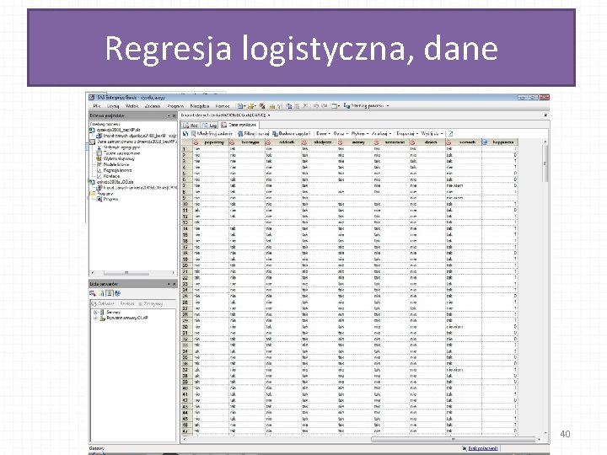
Task: Open the Analizuj dropdown menu
Action: (x=381, y=133)
